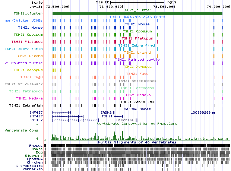
Task: Open the Multiz Alignments of 46 Vertebrates title
Action: [137, 142]
